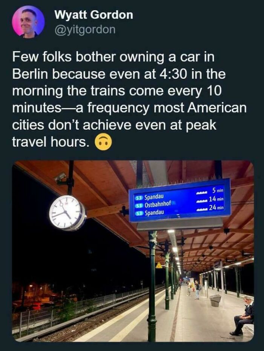Open the attached train station photo

[x=133, y=251]
